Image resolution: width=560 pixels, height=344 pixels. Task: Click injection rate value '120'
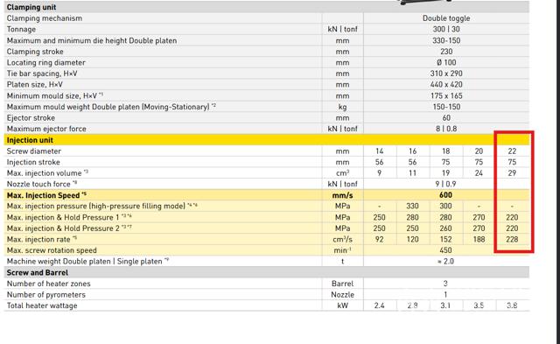[x=412, y=239]
